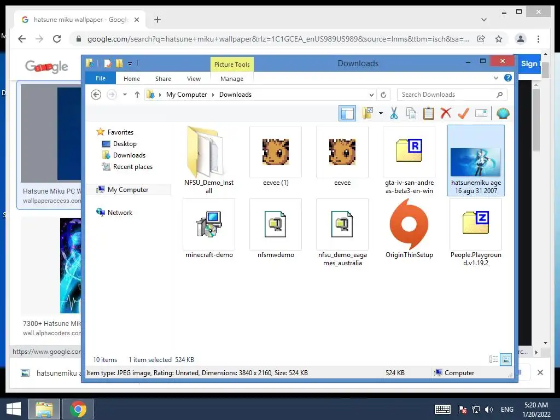Select nfsu_demo_eagames_australia file
The width and height of the screenshot is (560, 420).
click(x=342, y=232)
